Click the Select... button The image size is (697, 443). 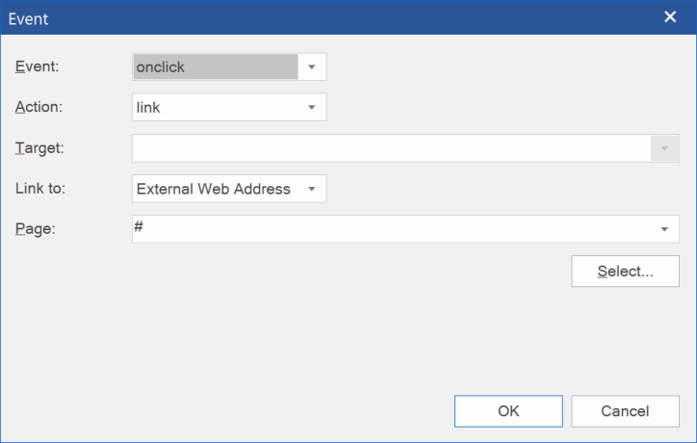tap(625, 272)
